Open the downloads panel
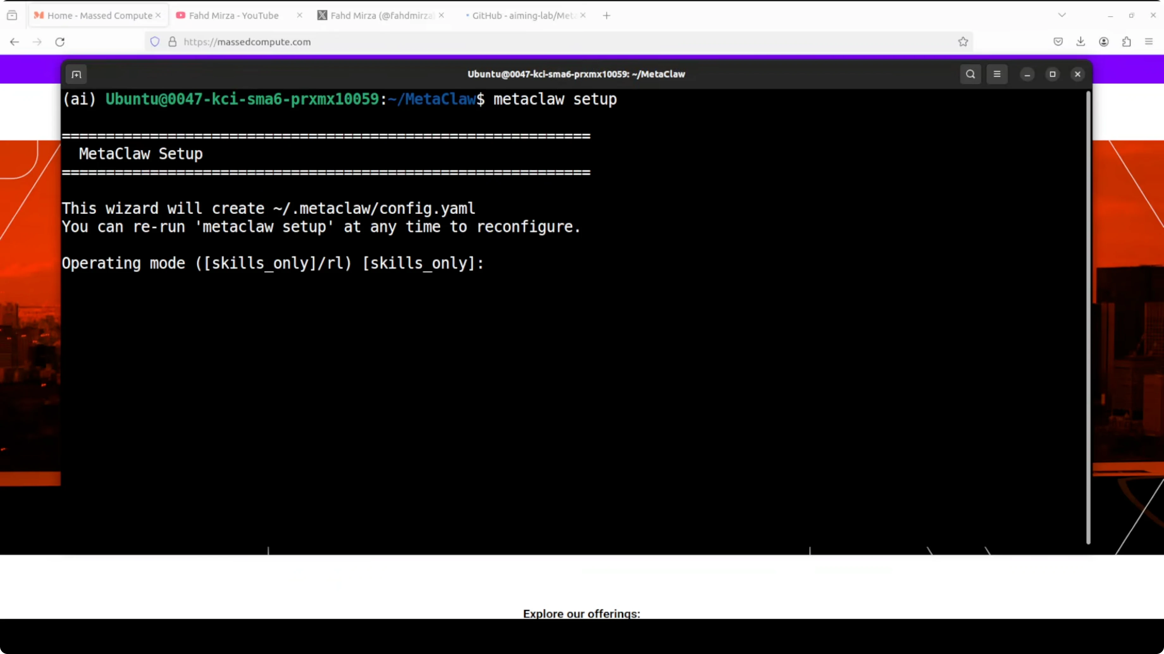The height and width of the screenshot is (654, 1164). [x=1081, y=41]
